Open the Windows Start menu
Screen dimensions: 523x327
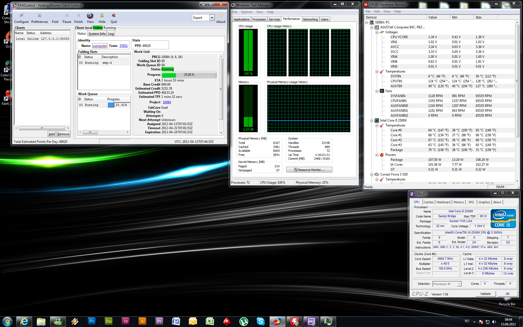(x=7, y=322)
